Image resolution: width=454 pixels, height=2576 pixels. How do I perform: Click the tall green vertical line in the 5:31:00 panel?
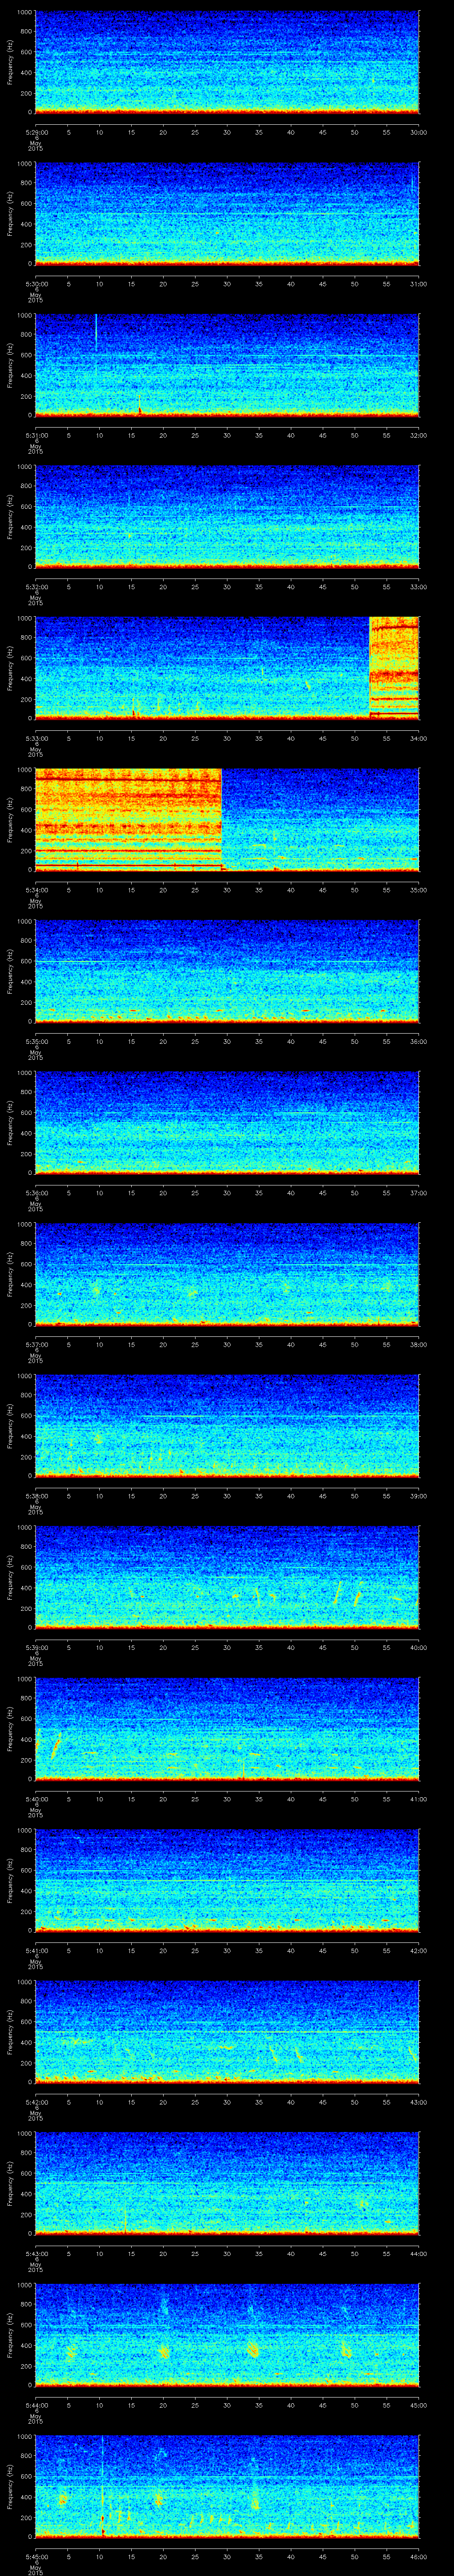(x=96, y=331)
